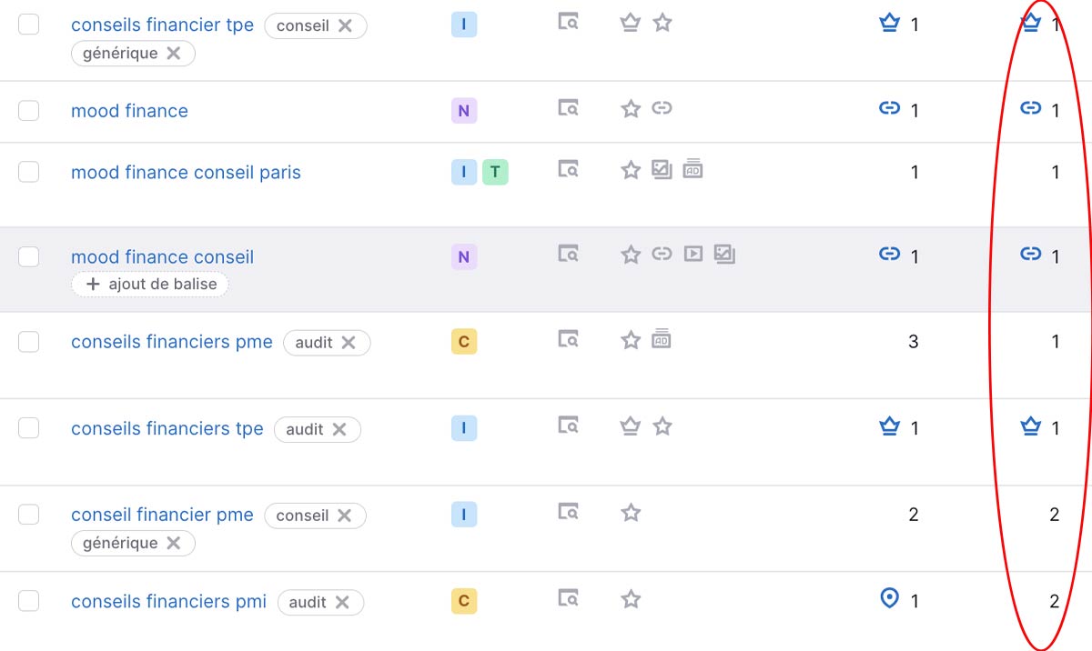This screenshot has height=651, width=1092.
Task: Open SERP view icon for mood finance
Action: pyautogui.click(x=568, y=108)
